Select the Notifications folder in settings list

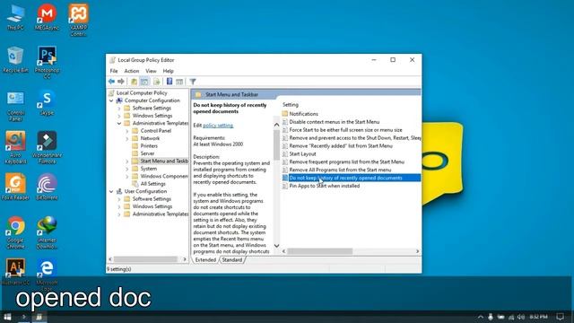303,114
